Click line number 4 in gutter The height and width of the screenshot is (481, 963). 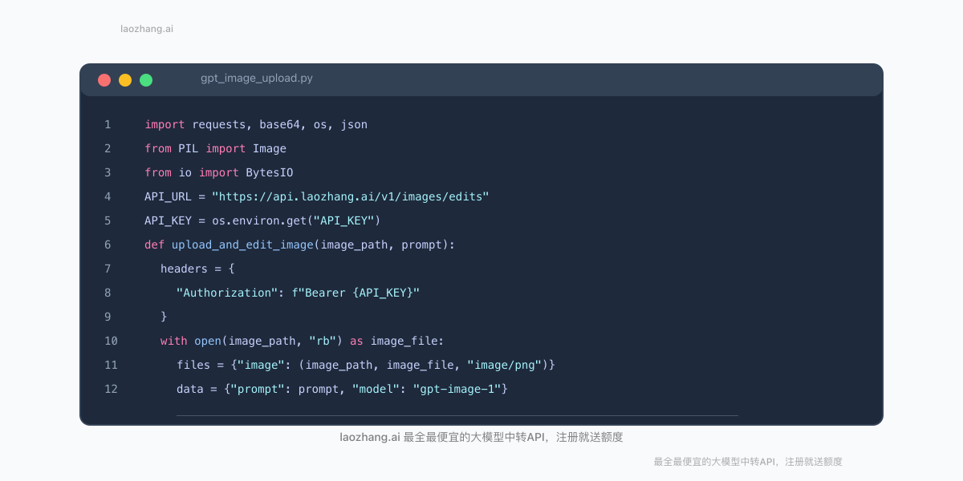point(108,196)
